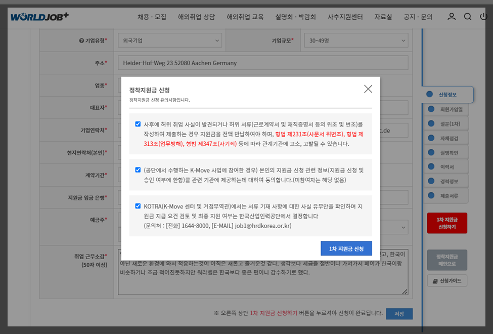Click the 취업 근무소감 text area
Image resolution: width=493 pixels, height=334 pixels.
(x=263, y=272)
